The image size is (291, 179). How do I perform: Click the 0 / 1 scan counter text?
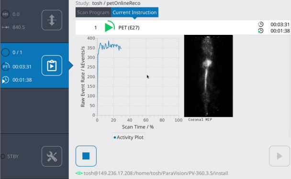click(x=17, y=53)
